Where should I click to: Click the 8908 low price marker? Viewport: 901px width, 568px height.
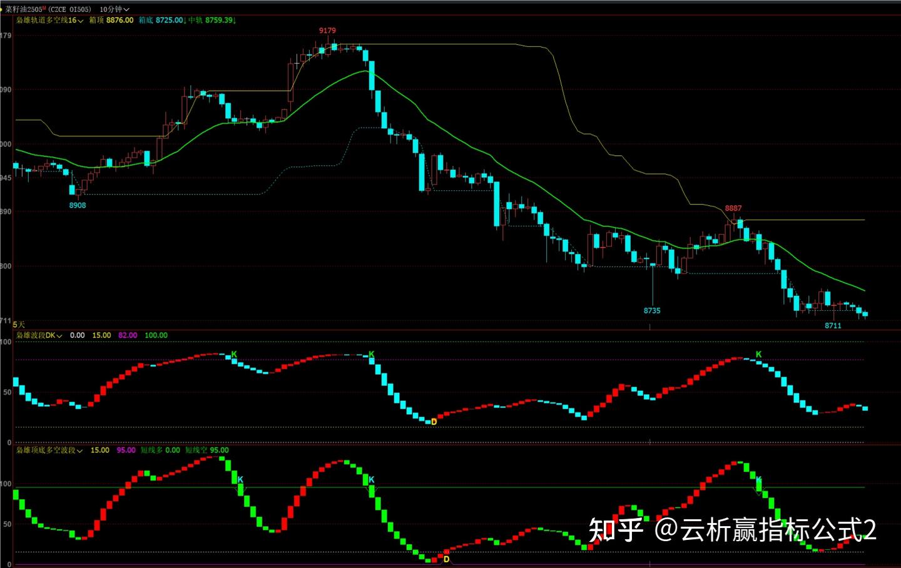(x=78, y=205)
